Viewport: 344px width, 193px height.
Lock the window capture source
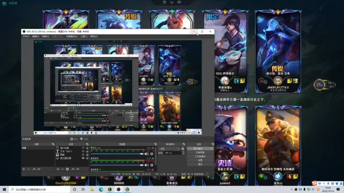tap(87, 148)
